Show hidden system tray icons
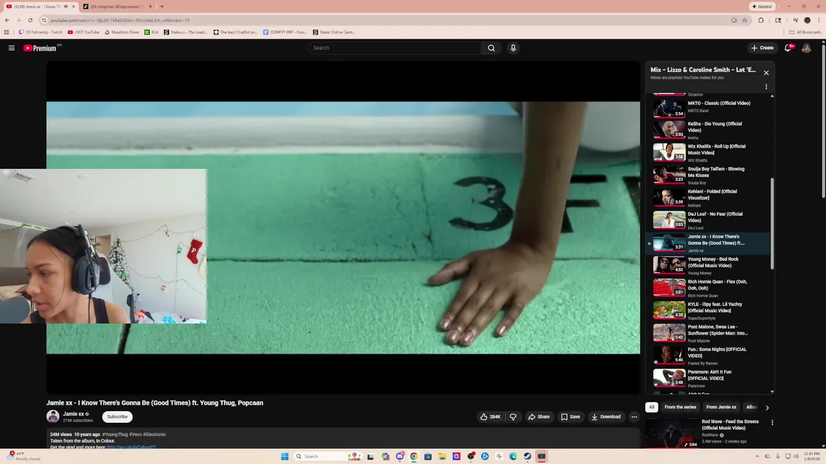Image resolution: width=826 pixels, height=464 pixels. coord(758,456)
